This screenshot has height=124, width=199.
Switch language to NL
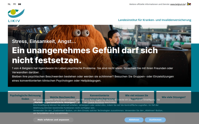point(9,4)
